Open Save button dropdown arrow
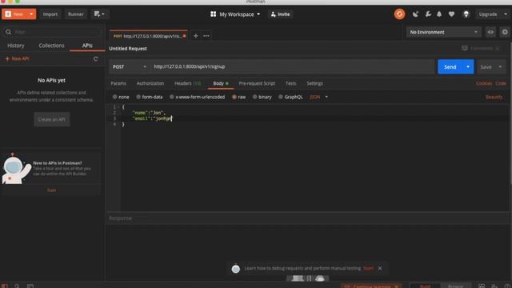Screen dimensions: 512x288 [500, 66]
